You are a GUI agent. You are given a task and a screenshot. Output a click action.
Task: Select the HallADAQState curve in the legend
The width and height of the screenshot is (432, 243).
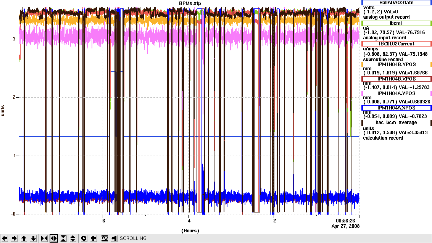coord(396,2)
